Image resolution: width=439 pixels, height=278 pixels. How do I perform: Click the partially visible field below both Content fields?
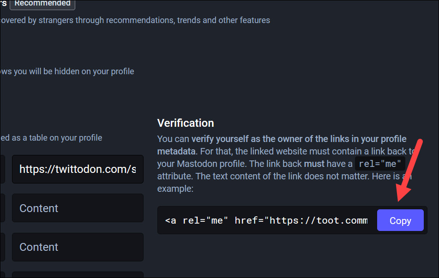coord(78,275)
